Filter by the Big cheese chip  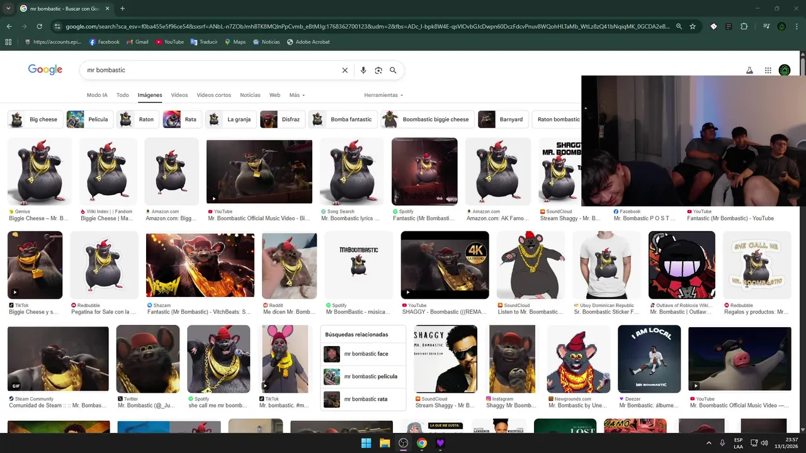click(x=35, y=120)
